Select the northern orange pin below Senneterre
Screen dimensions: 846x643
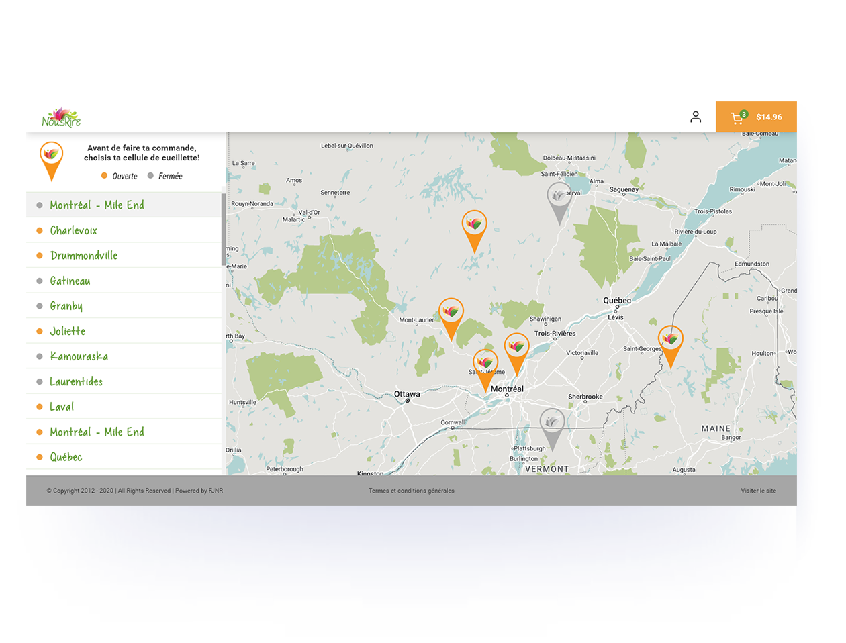point(474,231)
